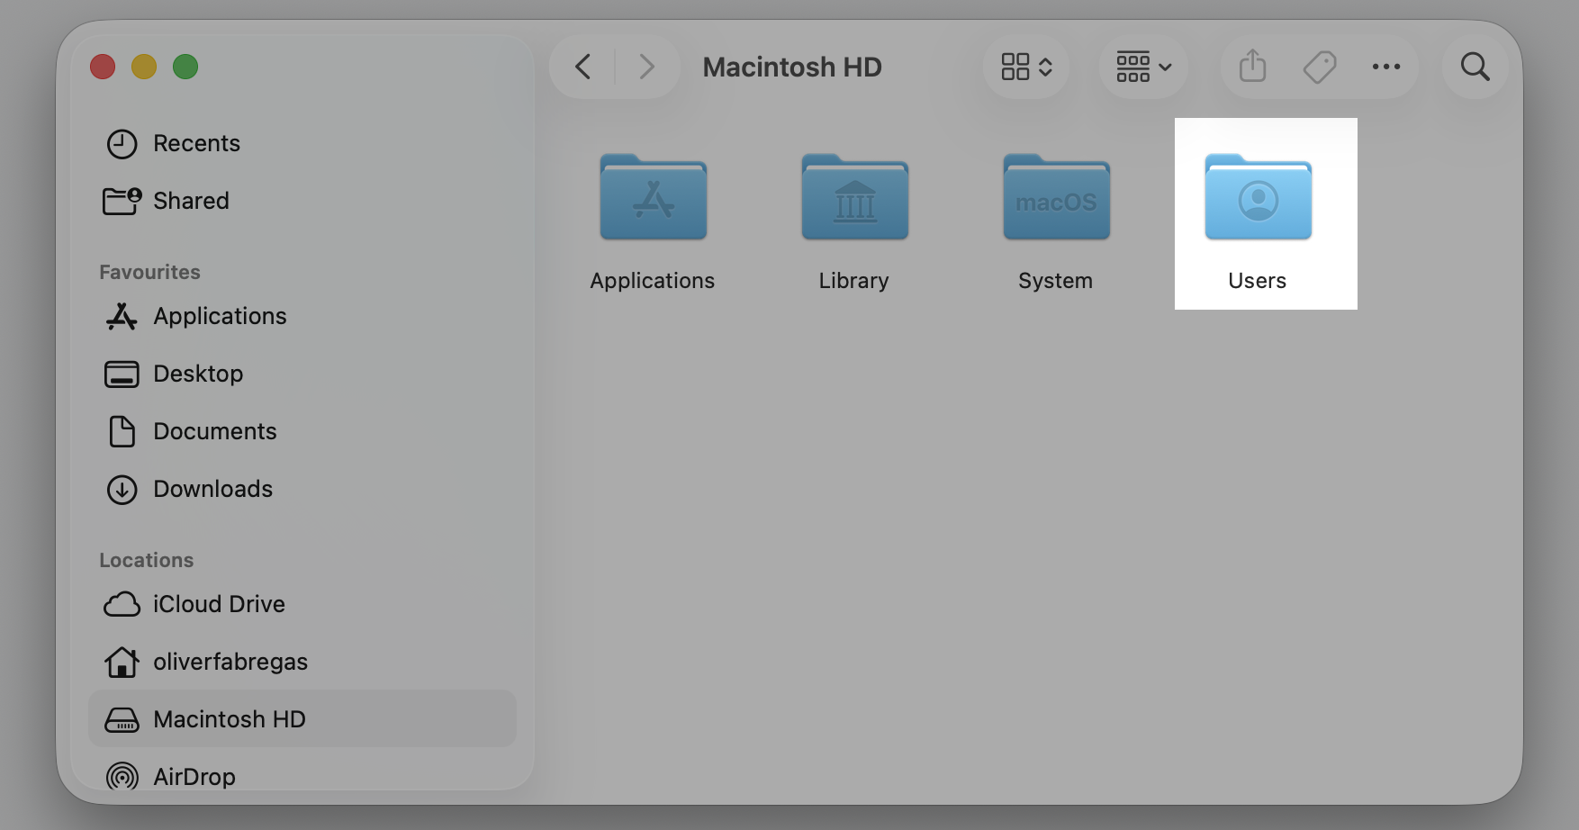Image resolution: width=1579 pixels, height=830 pixels.
Task: Open the icon view switcher
Action: click(x=1026, y=67)
